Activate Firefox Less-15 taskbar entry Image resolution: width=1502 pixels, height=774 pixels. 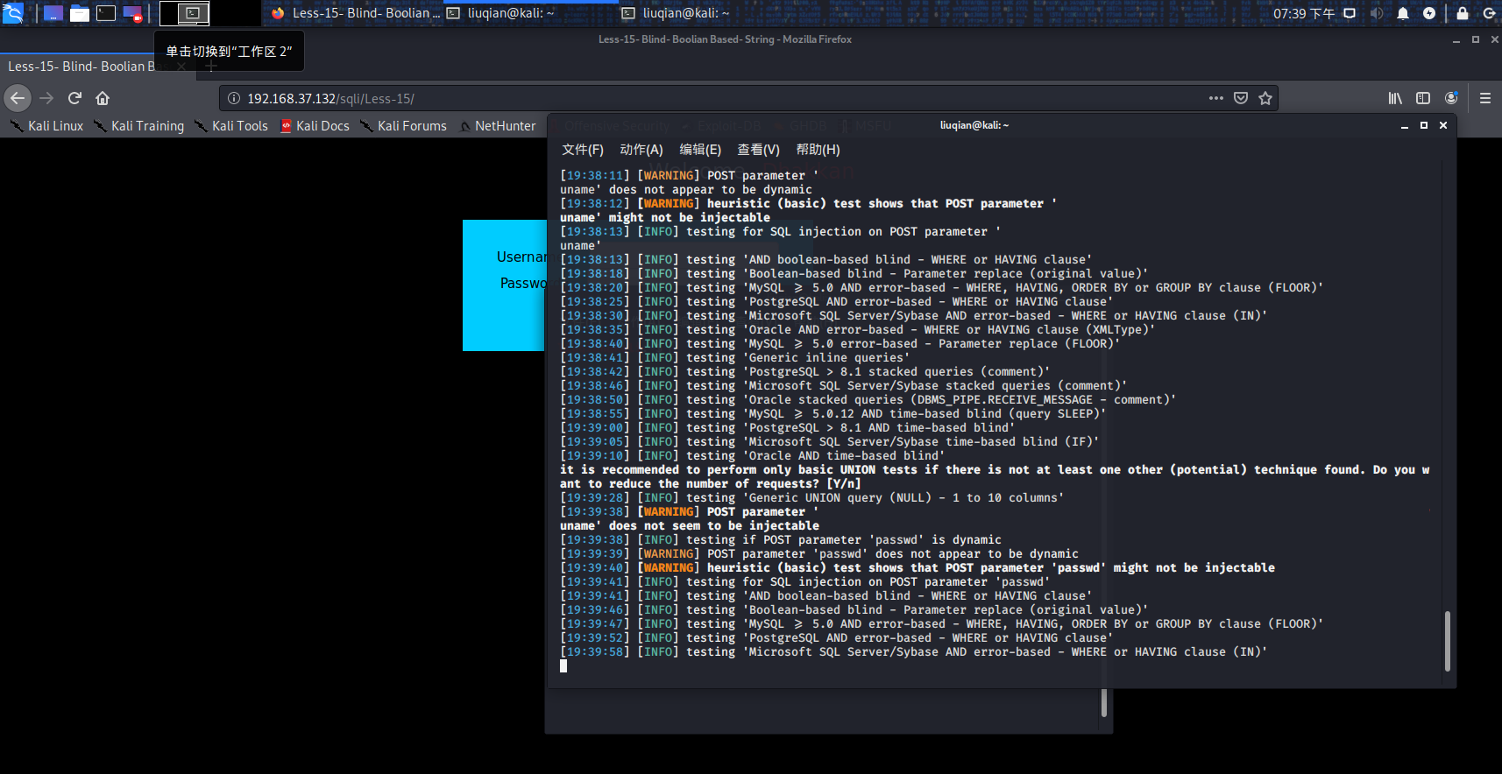355,13
